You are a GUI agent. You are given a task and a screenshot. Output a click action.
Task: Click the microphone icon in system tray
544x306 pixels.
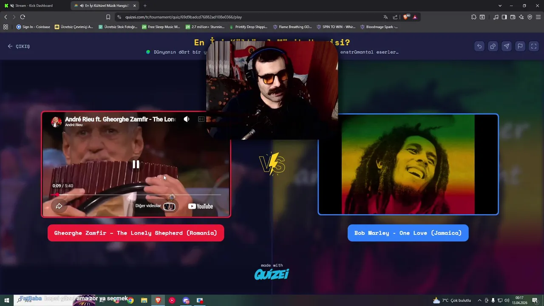(x=493, y=300)
